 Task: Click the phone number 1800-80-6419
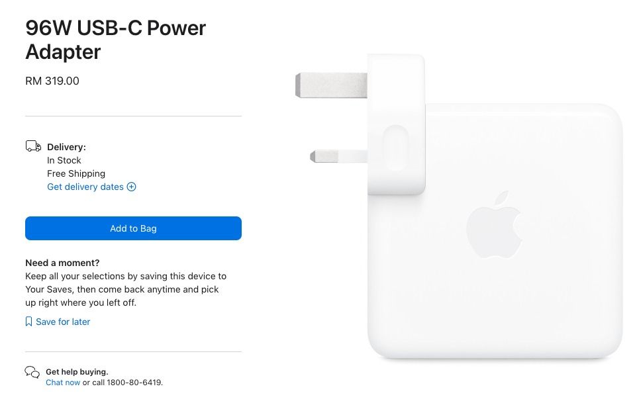coord(134,383)
